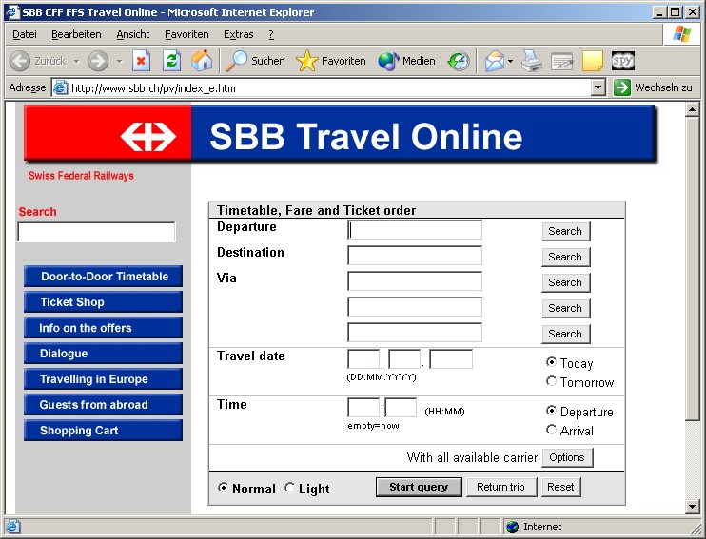The image size is (706, 539).
Task: Click the Stop loading icon
Action: pos(141,61)
